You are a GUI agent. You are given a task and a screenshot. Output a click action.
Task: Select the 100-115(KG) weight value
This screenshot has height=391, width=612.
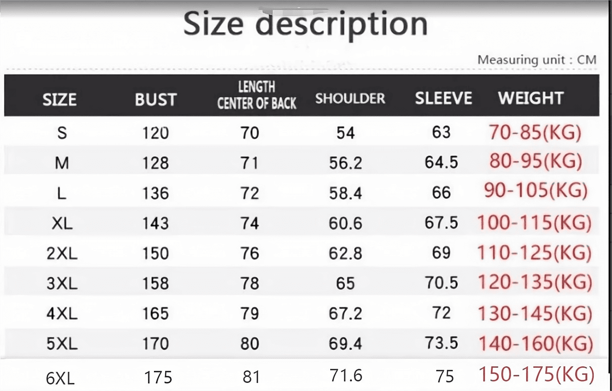[x=534, y=222]
